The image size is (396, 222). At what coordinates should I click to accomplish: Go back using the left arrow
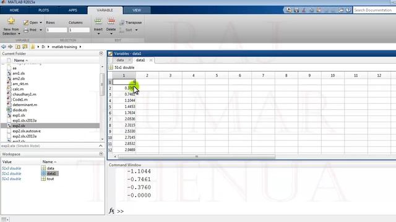4,47
